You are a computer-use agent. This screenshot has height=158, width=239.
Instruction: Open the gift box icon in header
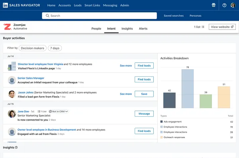click(214, 5)
